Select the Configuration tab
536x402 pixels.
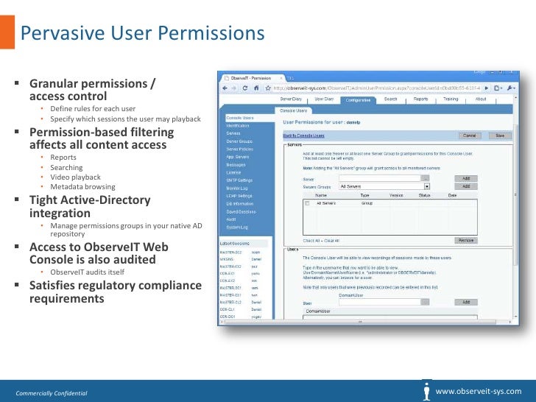coord(358,100)
